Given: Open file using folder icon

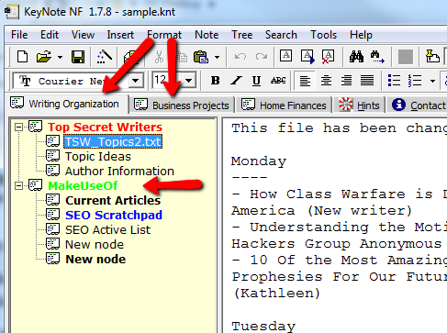Looking at the screenshot, I should (x=44, y=57).
